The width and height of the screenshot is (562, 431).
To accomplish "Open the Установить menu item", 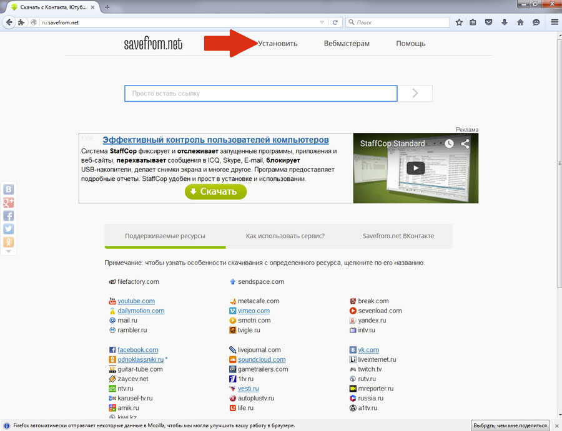I will point(278,44).
